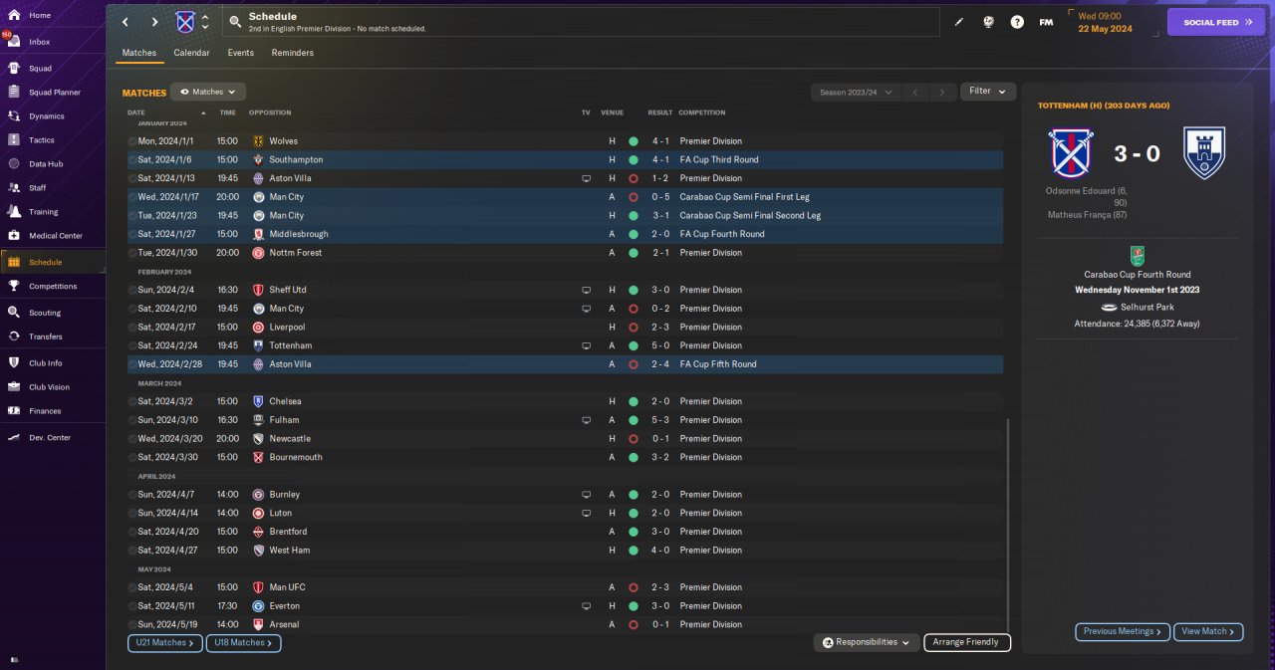Toggle reminder circle for Chelsea match
The height and width of the screenshot is (670, 1275).
[x=132, y=401]
